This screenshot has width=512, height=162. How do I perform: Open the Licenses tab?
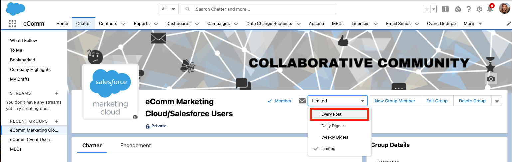[360, 23]
